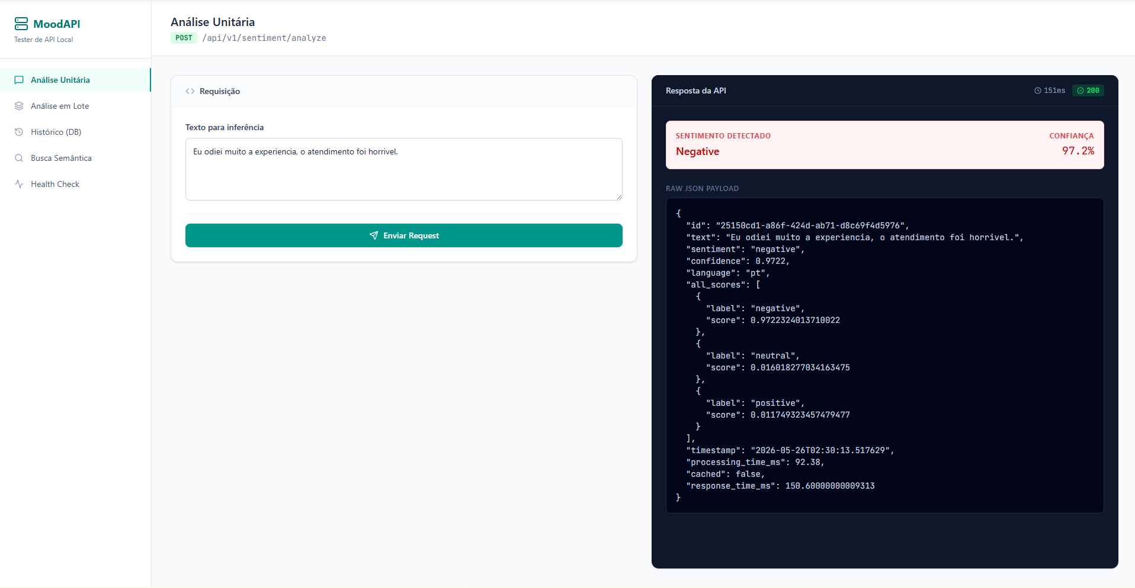
Task: Click the MoodAPI brand title
Action: coord(57,24)
